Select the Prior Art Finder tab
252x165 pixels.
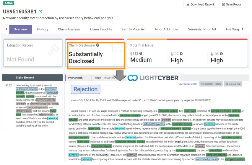167,29
